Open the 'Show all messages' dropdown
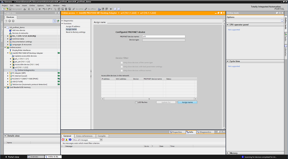This screenshot has height=159, width=288. tap(87, 140)
